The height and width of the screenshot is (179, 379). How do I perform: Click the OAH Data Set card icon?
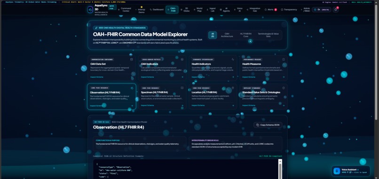(132, 59)
